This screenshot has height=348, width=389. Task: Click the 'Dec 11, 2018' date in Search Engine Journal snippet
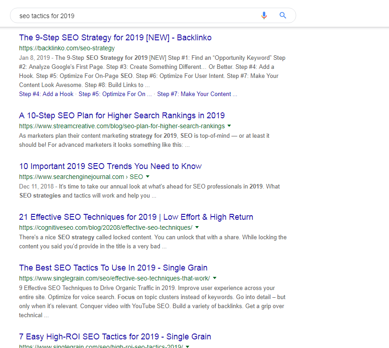37,186
